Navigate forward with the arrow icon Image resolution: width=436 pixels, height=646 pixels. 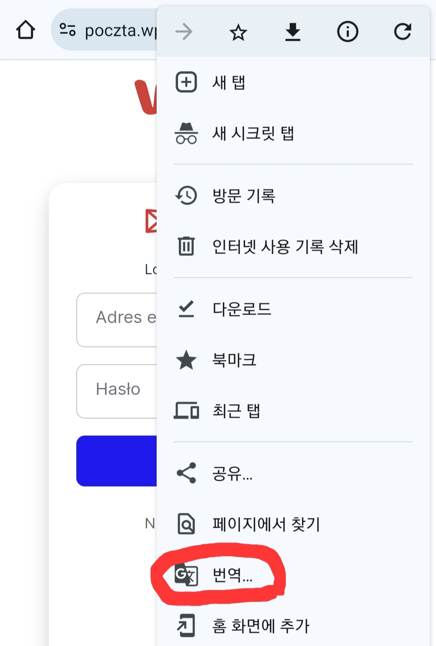tap(184, 32)
